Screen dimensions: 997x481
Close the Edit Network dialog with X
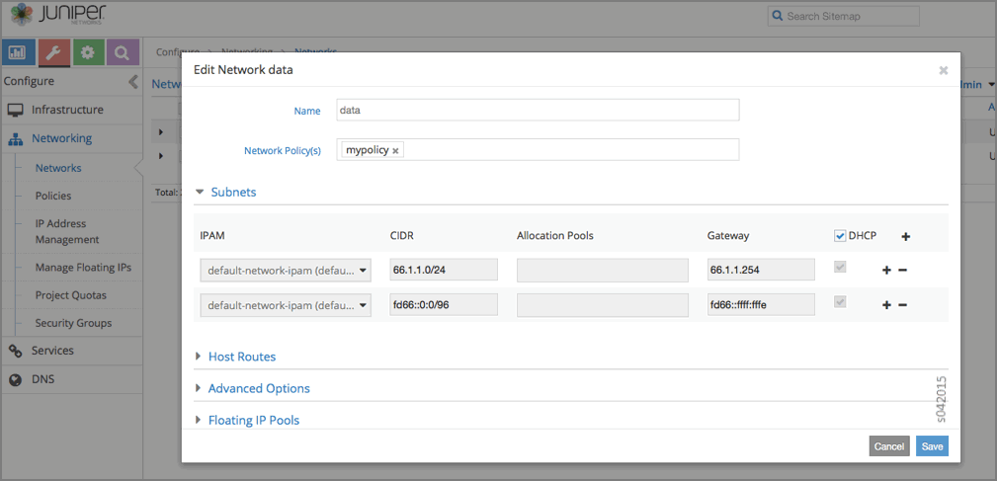(x=944, y=70)
